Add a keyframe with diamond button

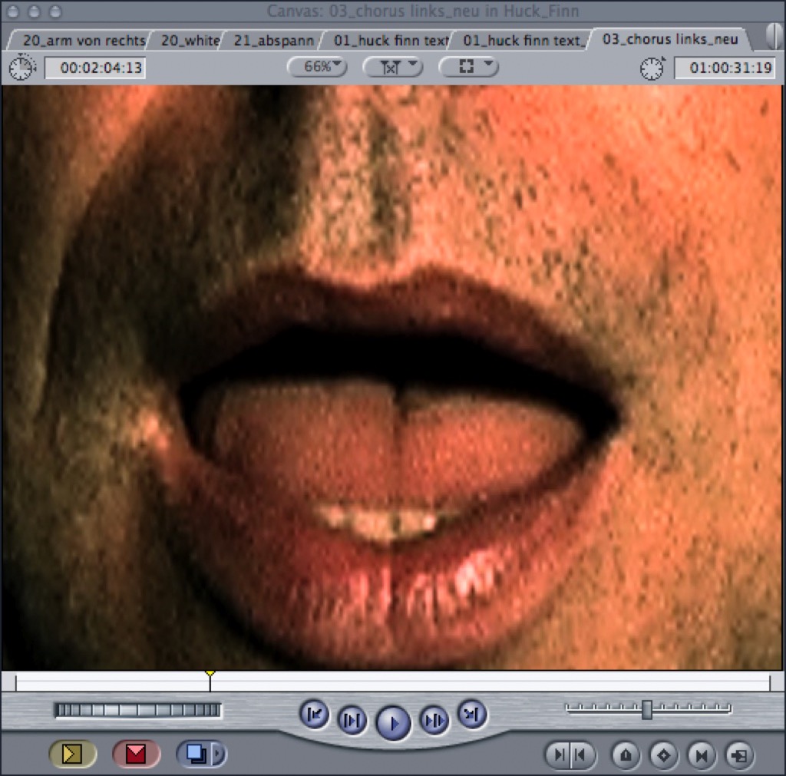pyautogui.click(x=664, y=755)
